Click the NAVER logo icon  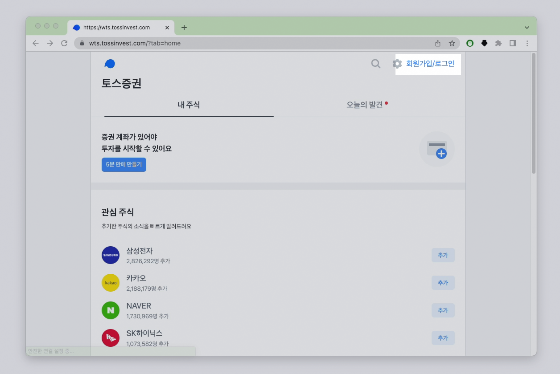pyautogui.click(x=111, y=310)
